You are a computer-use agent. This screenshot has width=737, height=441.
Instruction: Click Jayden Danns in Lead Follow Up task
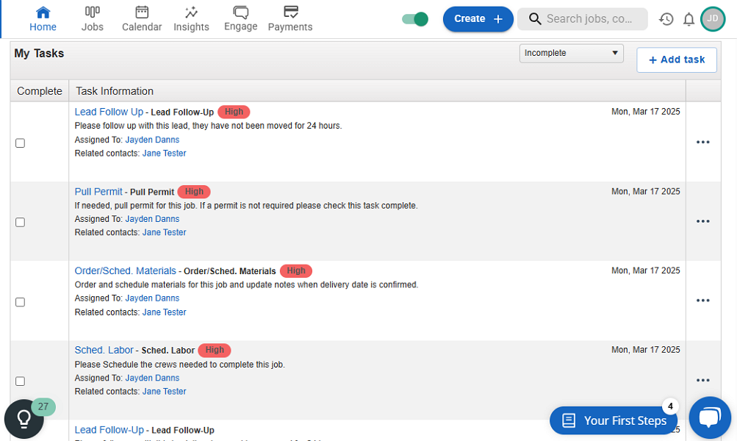[x=152, y=140]
